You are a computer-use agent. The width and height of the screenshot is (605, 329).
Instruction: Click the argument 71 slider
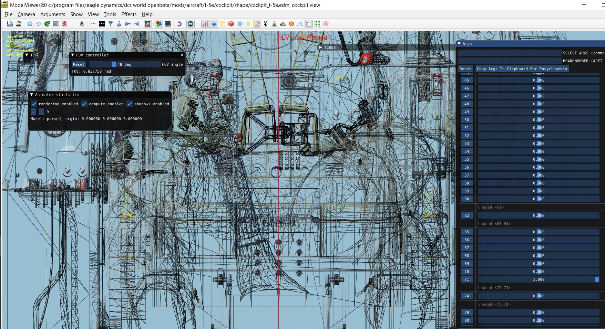[x=539, y=279]
